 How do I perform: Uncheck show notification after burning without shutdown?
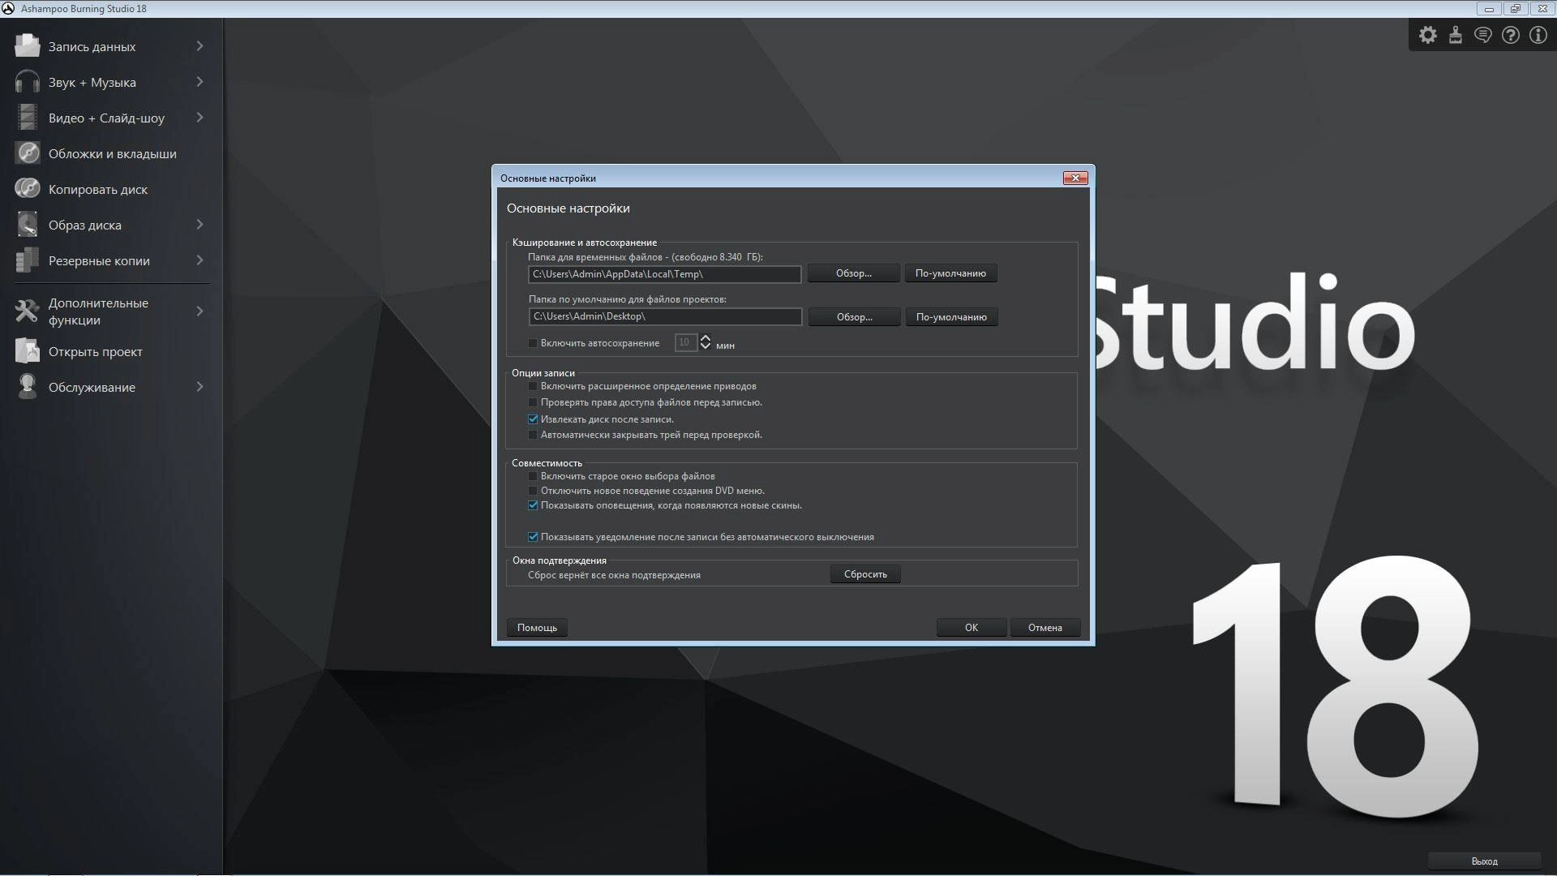pyautogui.click(x=533, y=537)
